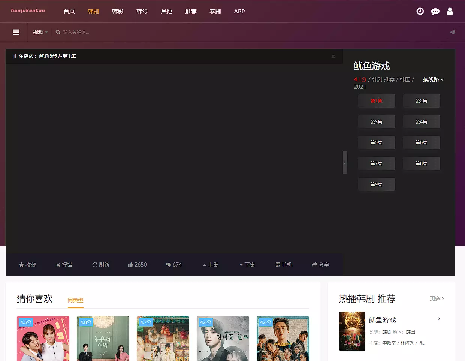Screen dimensions: 465x361
Task: Switch to the 同类型 tab
Action: click(75, 300)
